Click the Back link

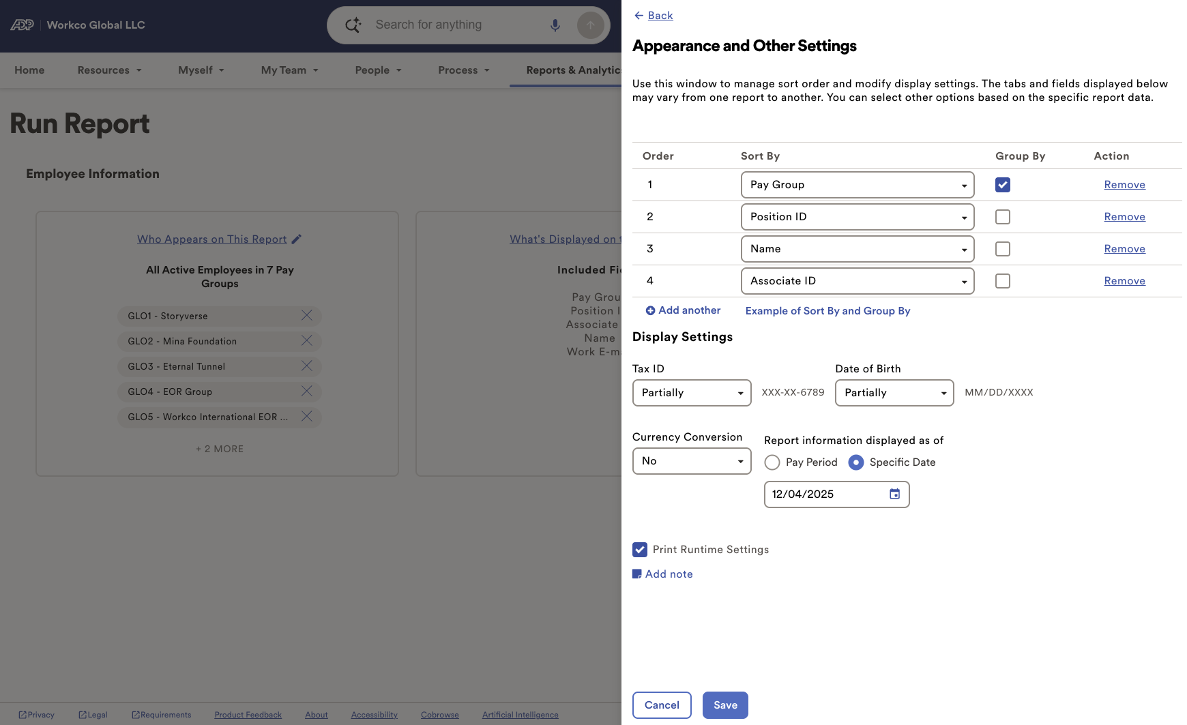[x=660, y=16]
